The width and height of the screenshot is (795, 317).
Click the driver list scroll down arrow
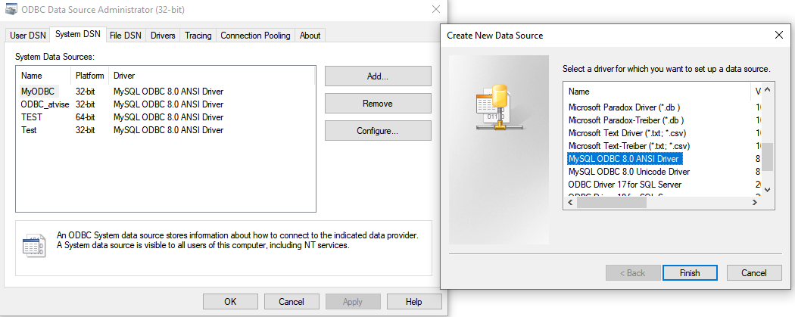point(767,189)
